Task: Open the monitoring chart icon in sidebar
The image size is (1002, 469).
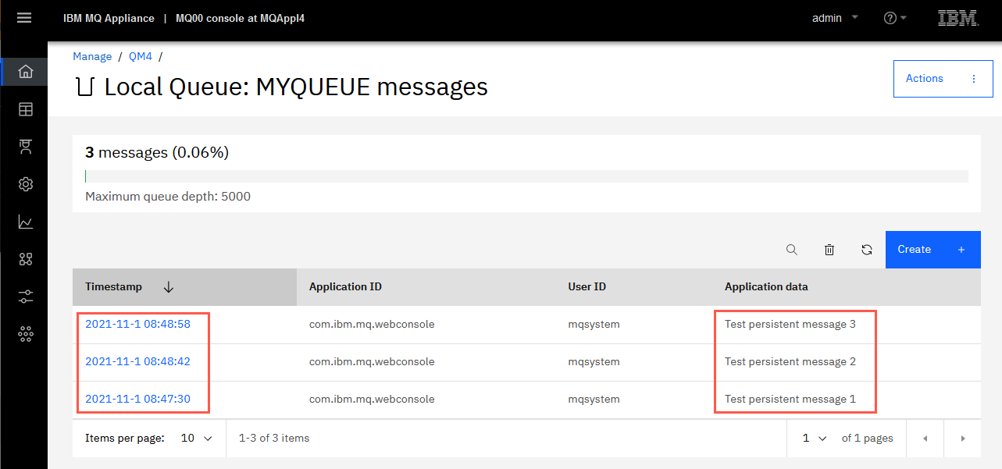Action: (26, 222)
